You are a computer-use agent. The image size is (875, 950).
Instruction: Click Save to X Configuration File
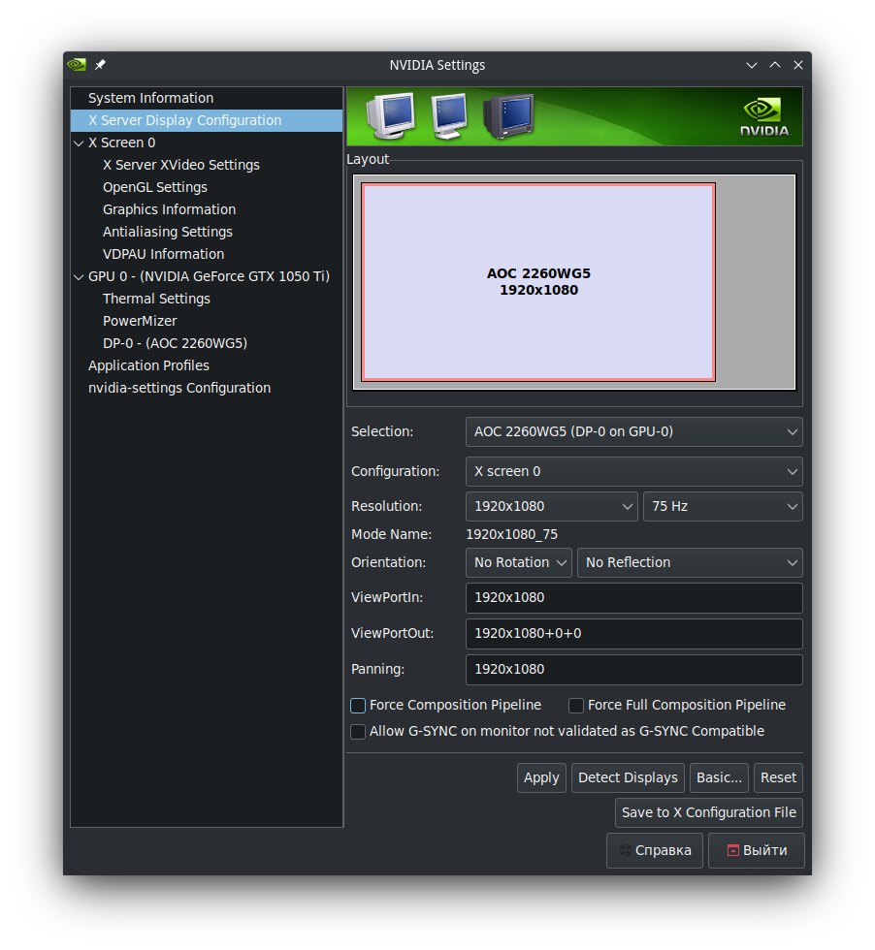point(709,813)
